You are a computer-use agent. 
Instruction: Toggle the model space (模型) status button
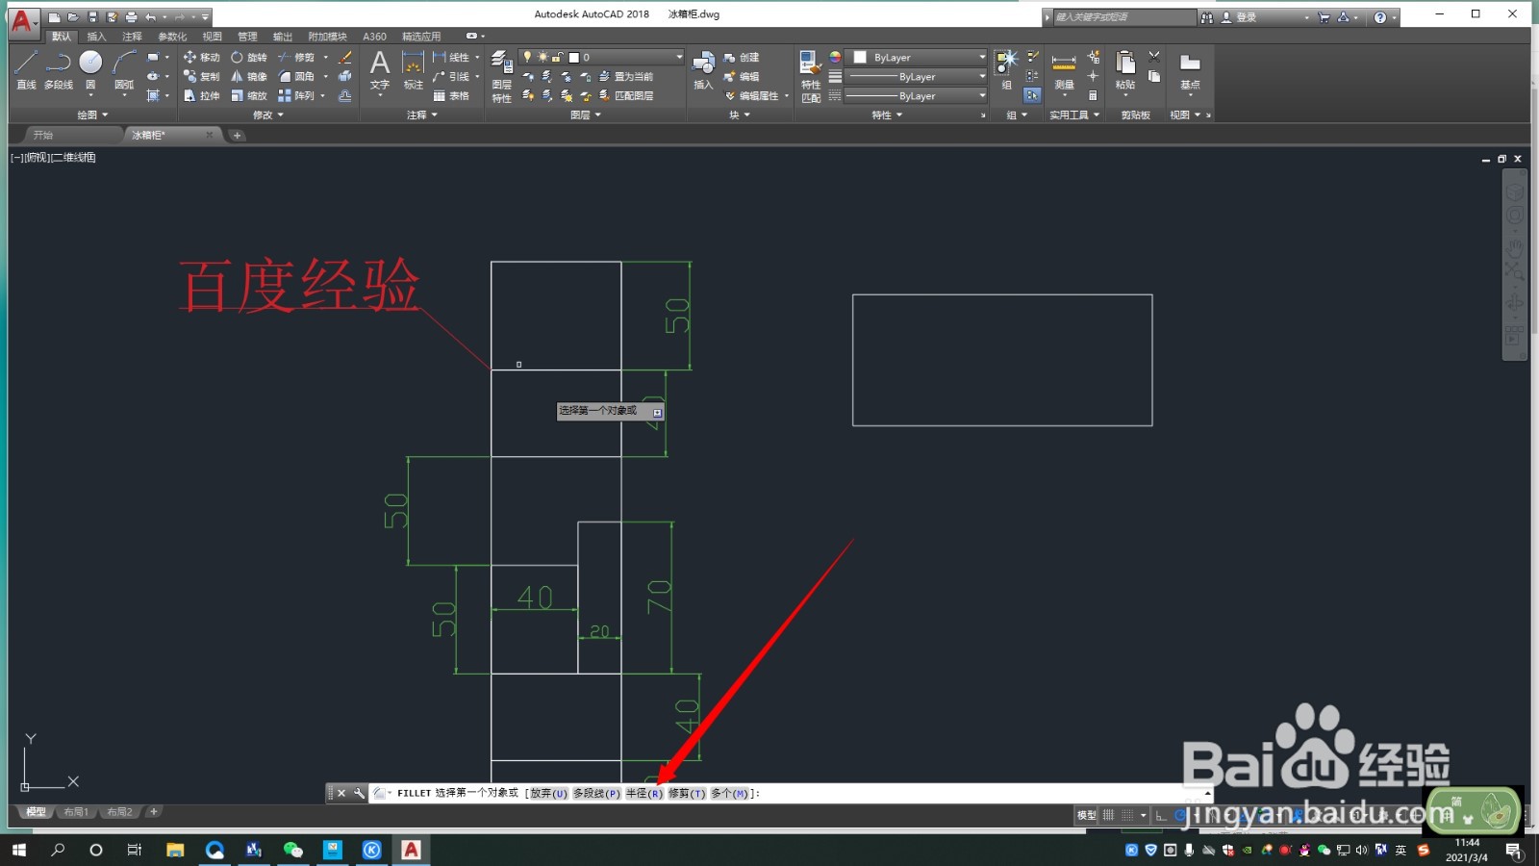tap(1086, 815)
